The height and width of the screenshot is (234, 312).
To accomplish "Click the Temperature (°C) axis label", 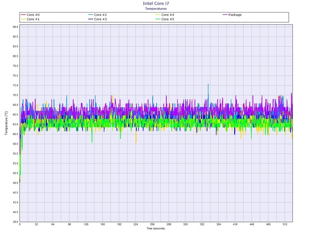I will pos(7,123).
